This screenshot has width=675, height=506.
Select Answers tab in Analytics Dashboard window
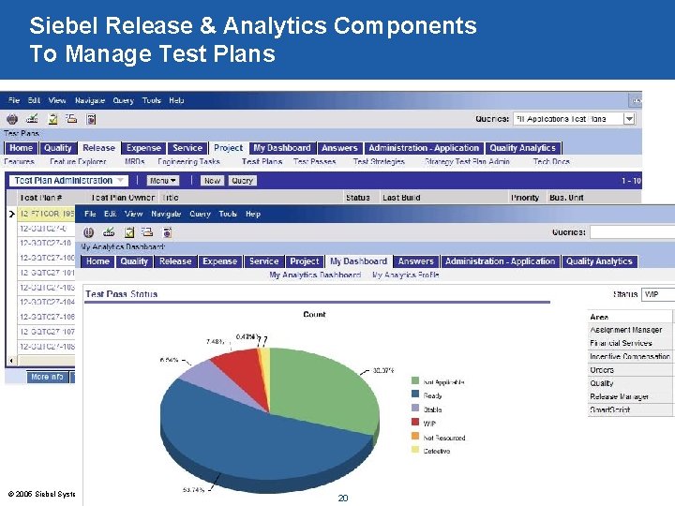[416, 261]
